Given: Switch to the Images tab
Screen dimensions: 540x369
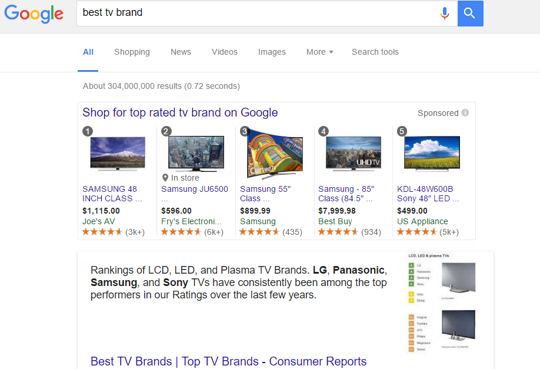Looking at the screenshot, I should click(272, 52).
